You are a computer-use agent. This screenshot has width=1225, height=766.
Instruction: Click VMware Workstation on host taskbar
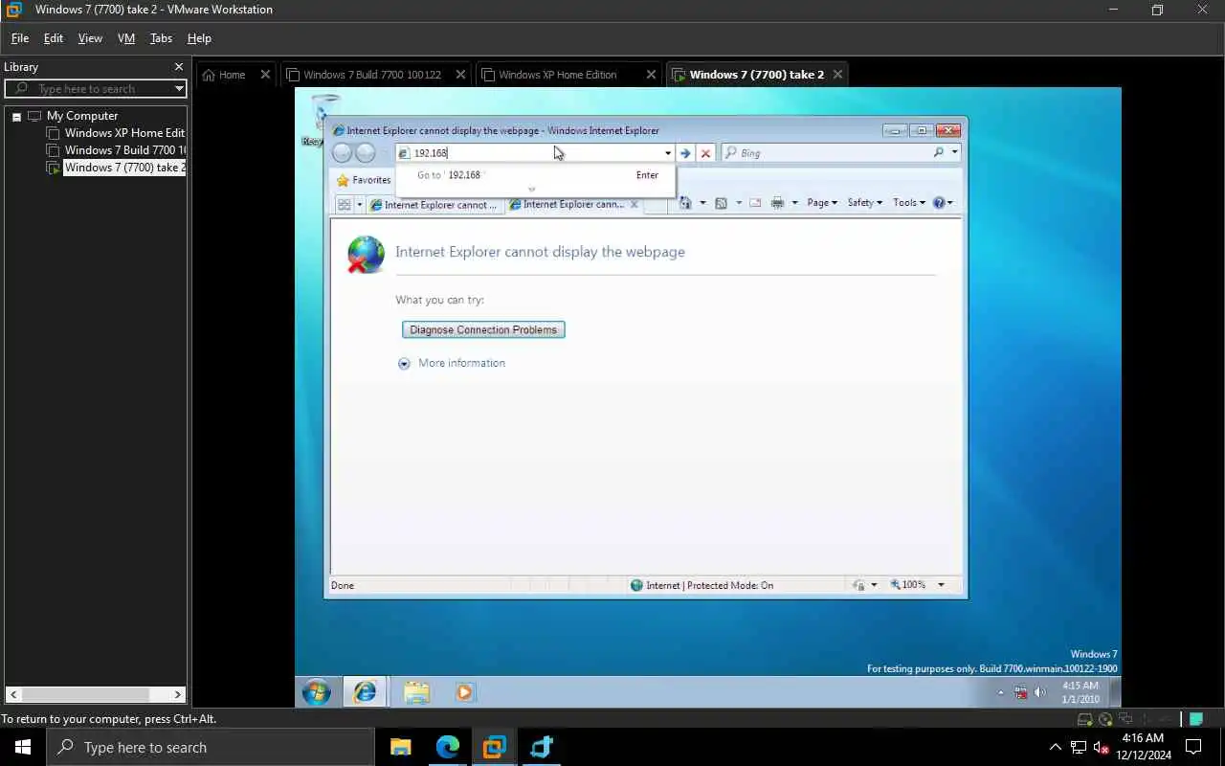point(494,747)
